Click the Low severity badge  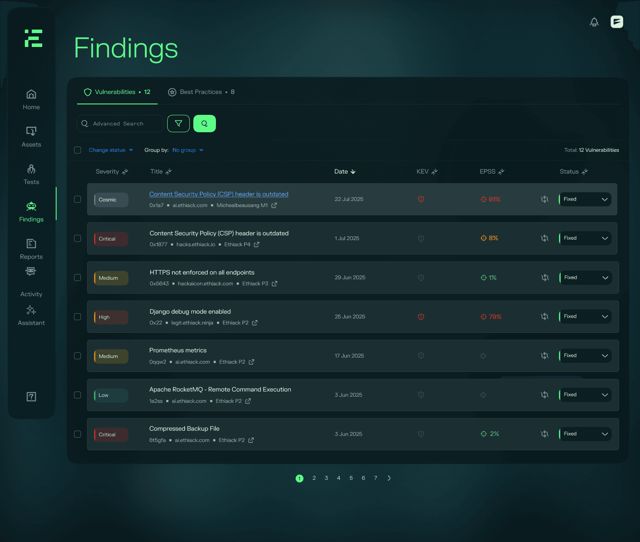click(x=111, y=395)
